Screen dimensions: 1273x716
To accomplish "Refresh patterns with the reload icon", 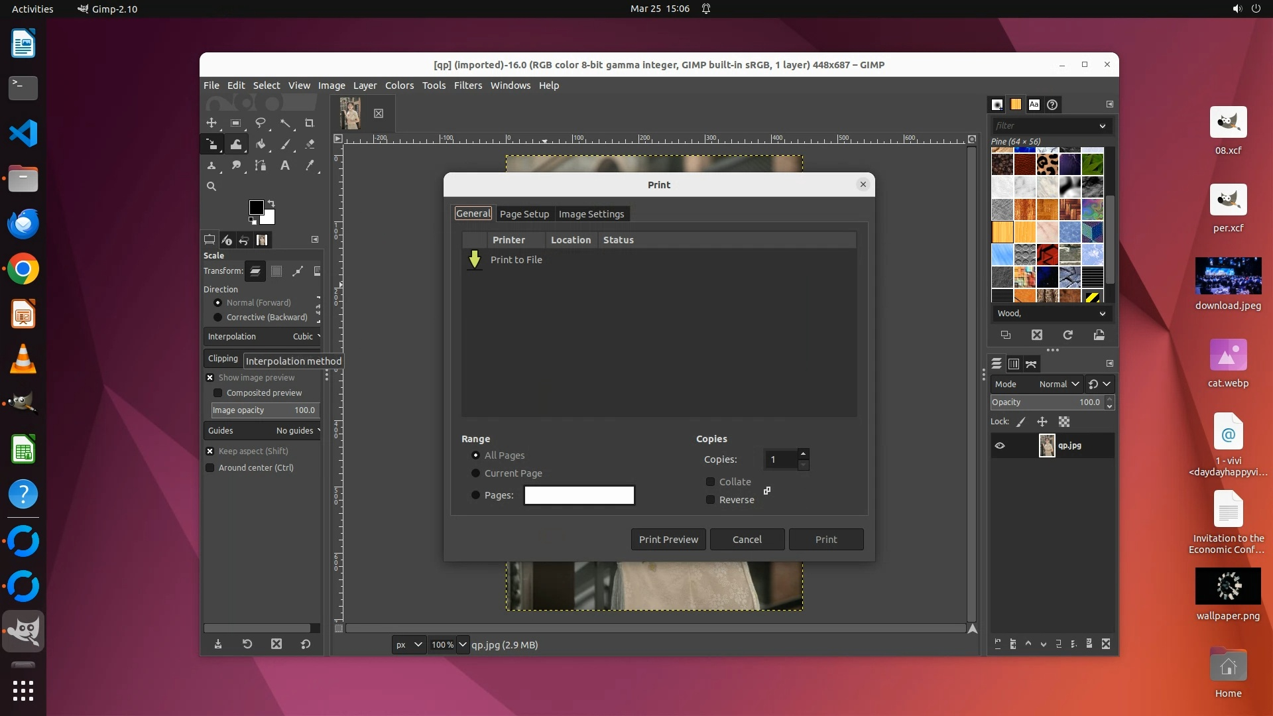I will [1067, 335].
